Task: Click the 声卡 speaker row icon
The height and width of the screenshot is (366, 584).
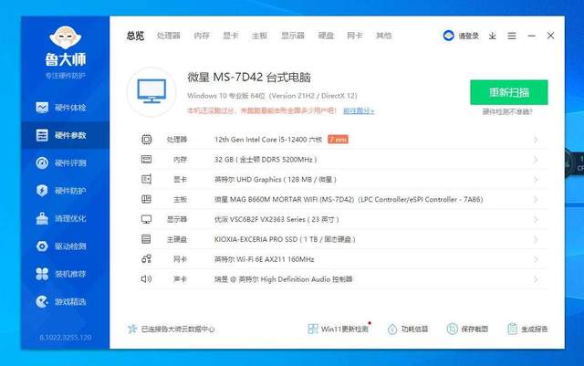Action: coord(146,278)
